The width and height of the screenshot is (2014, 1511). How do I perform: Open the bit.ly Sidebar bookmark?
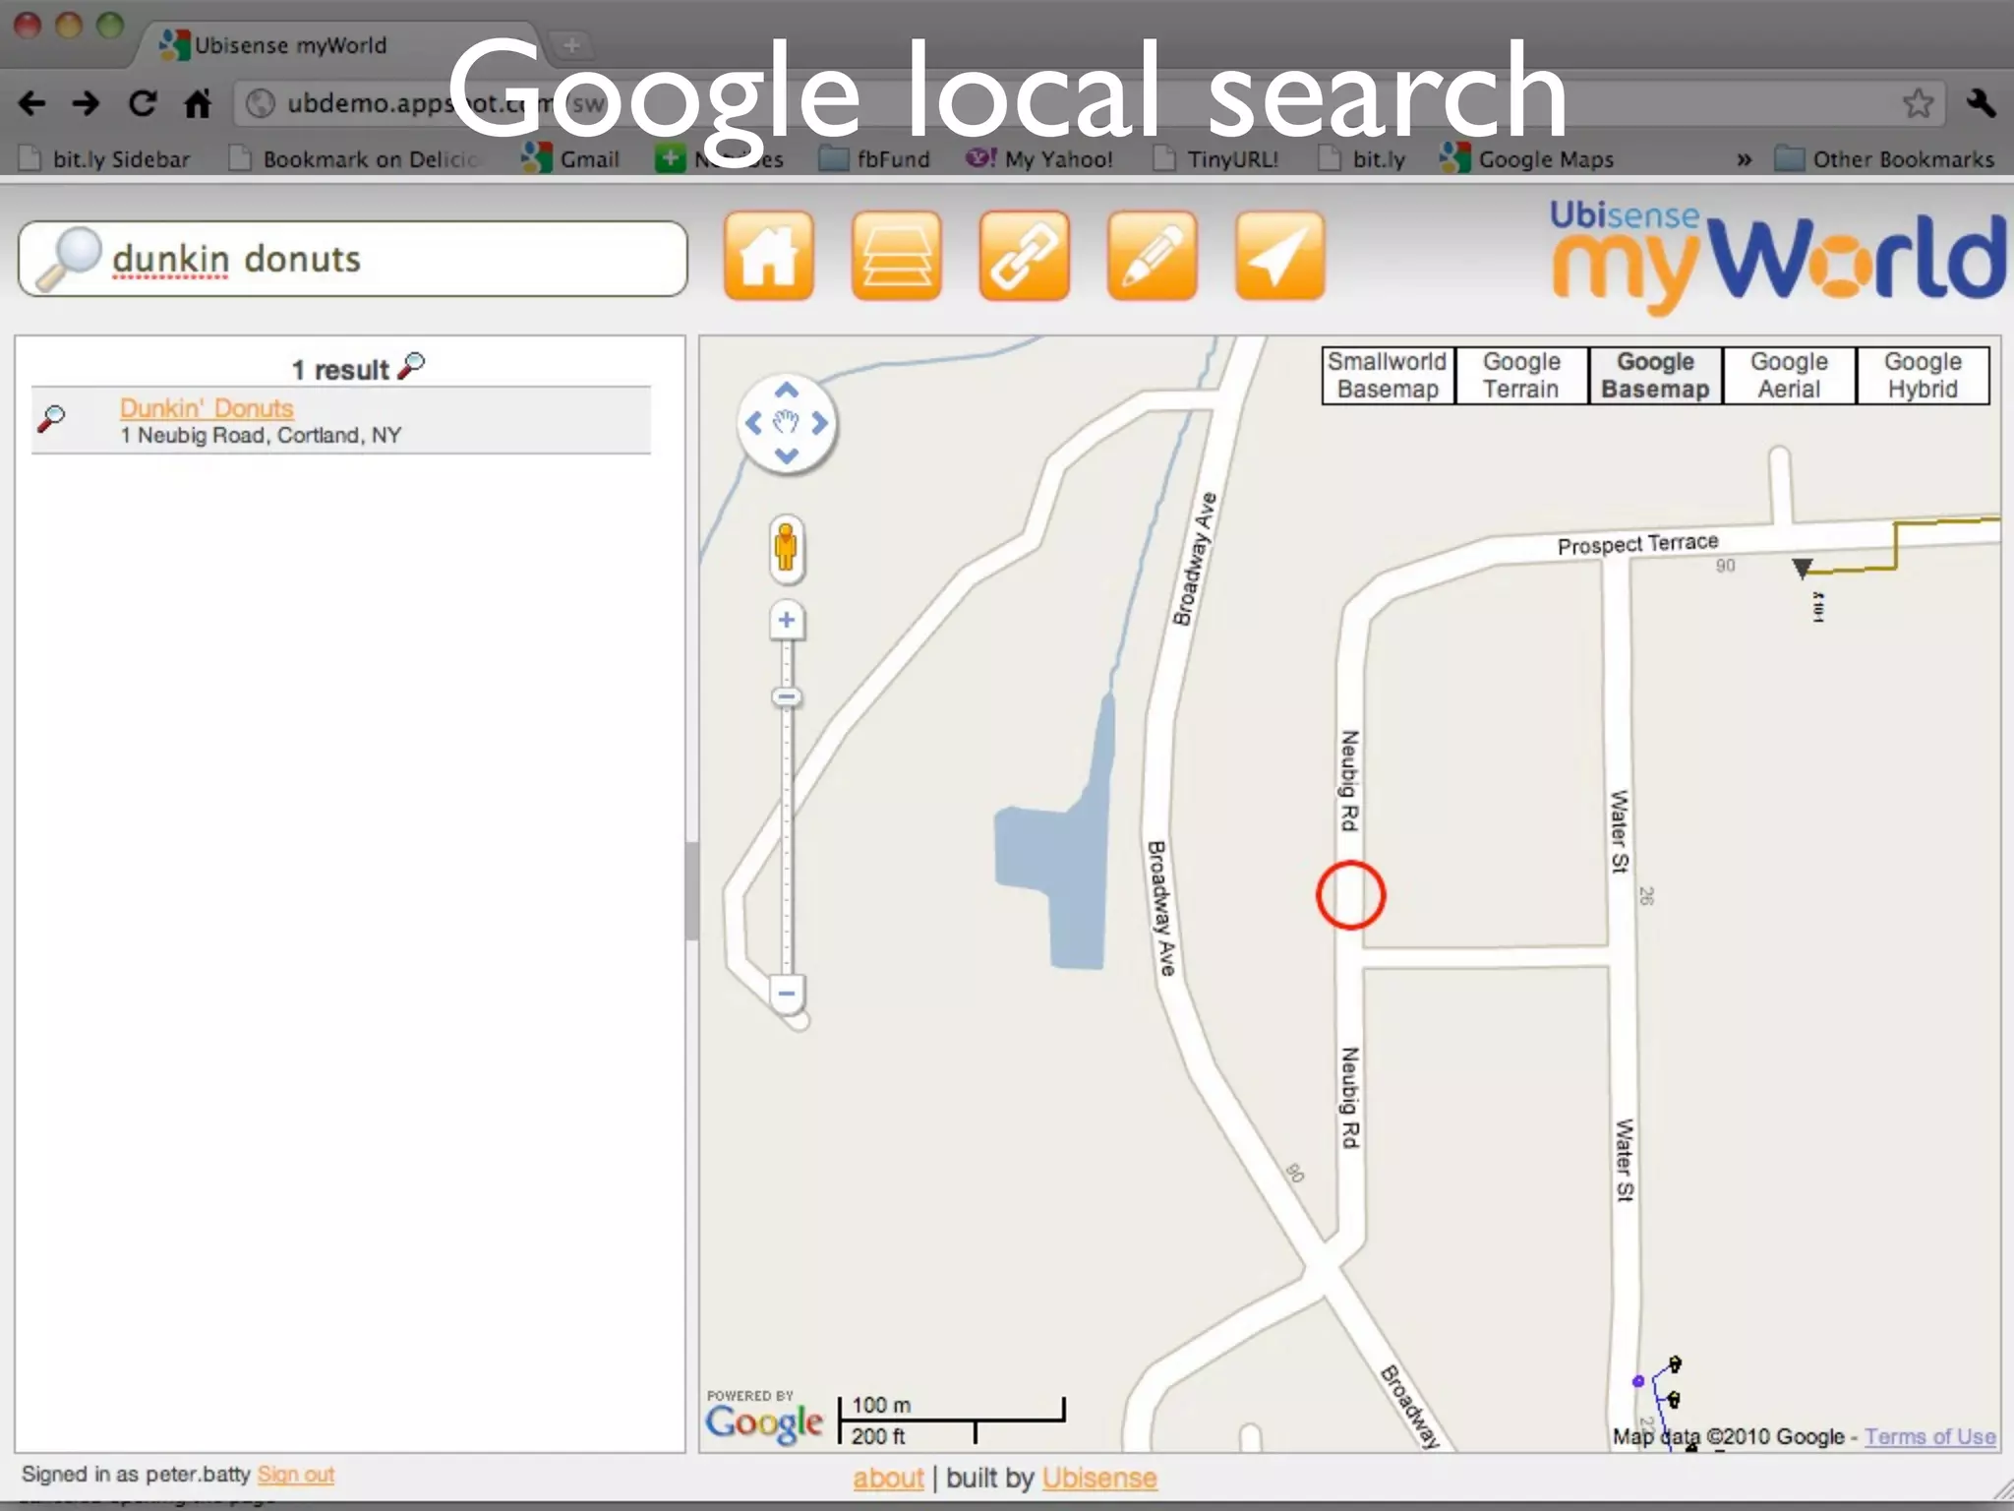(105, 158)
